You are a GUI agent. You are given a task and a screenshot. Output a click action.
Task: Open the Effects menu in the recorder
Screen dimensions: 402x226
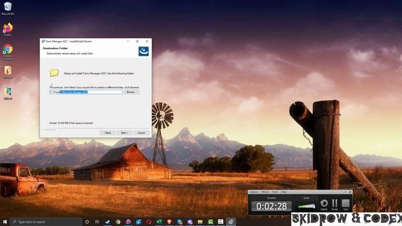click(265, 192)
